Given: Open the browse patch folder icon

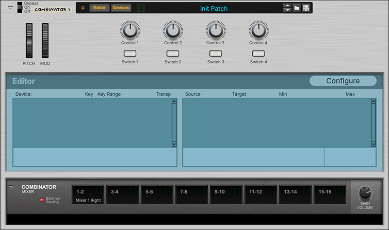Looking at the screenshot, I should click(297, 8).
